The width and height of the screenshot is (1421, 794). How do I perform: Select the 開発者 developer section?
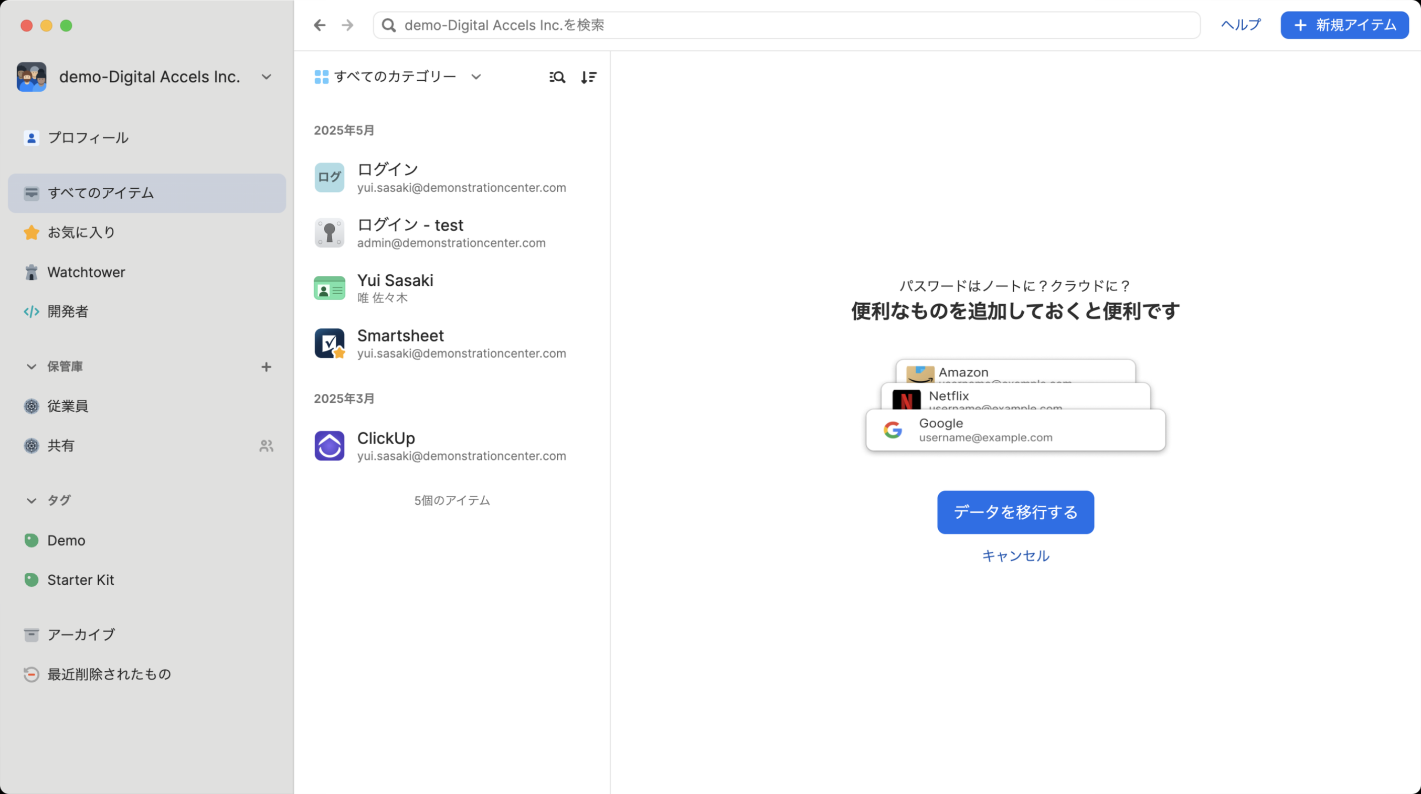(x=67, y=312)
